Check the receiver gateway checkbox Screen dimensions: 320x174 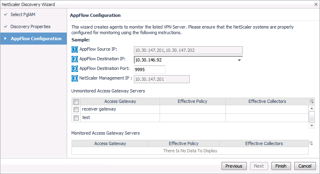tap(76, 109)
